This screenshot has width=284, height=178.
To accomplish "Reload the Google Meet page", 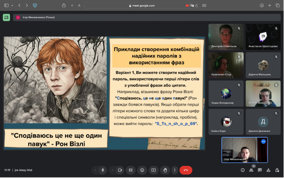I will [197, 6].
